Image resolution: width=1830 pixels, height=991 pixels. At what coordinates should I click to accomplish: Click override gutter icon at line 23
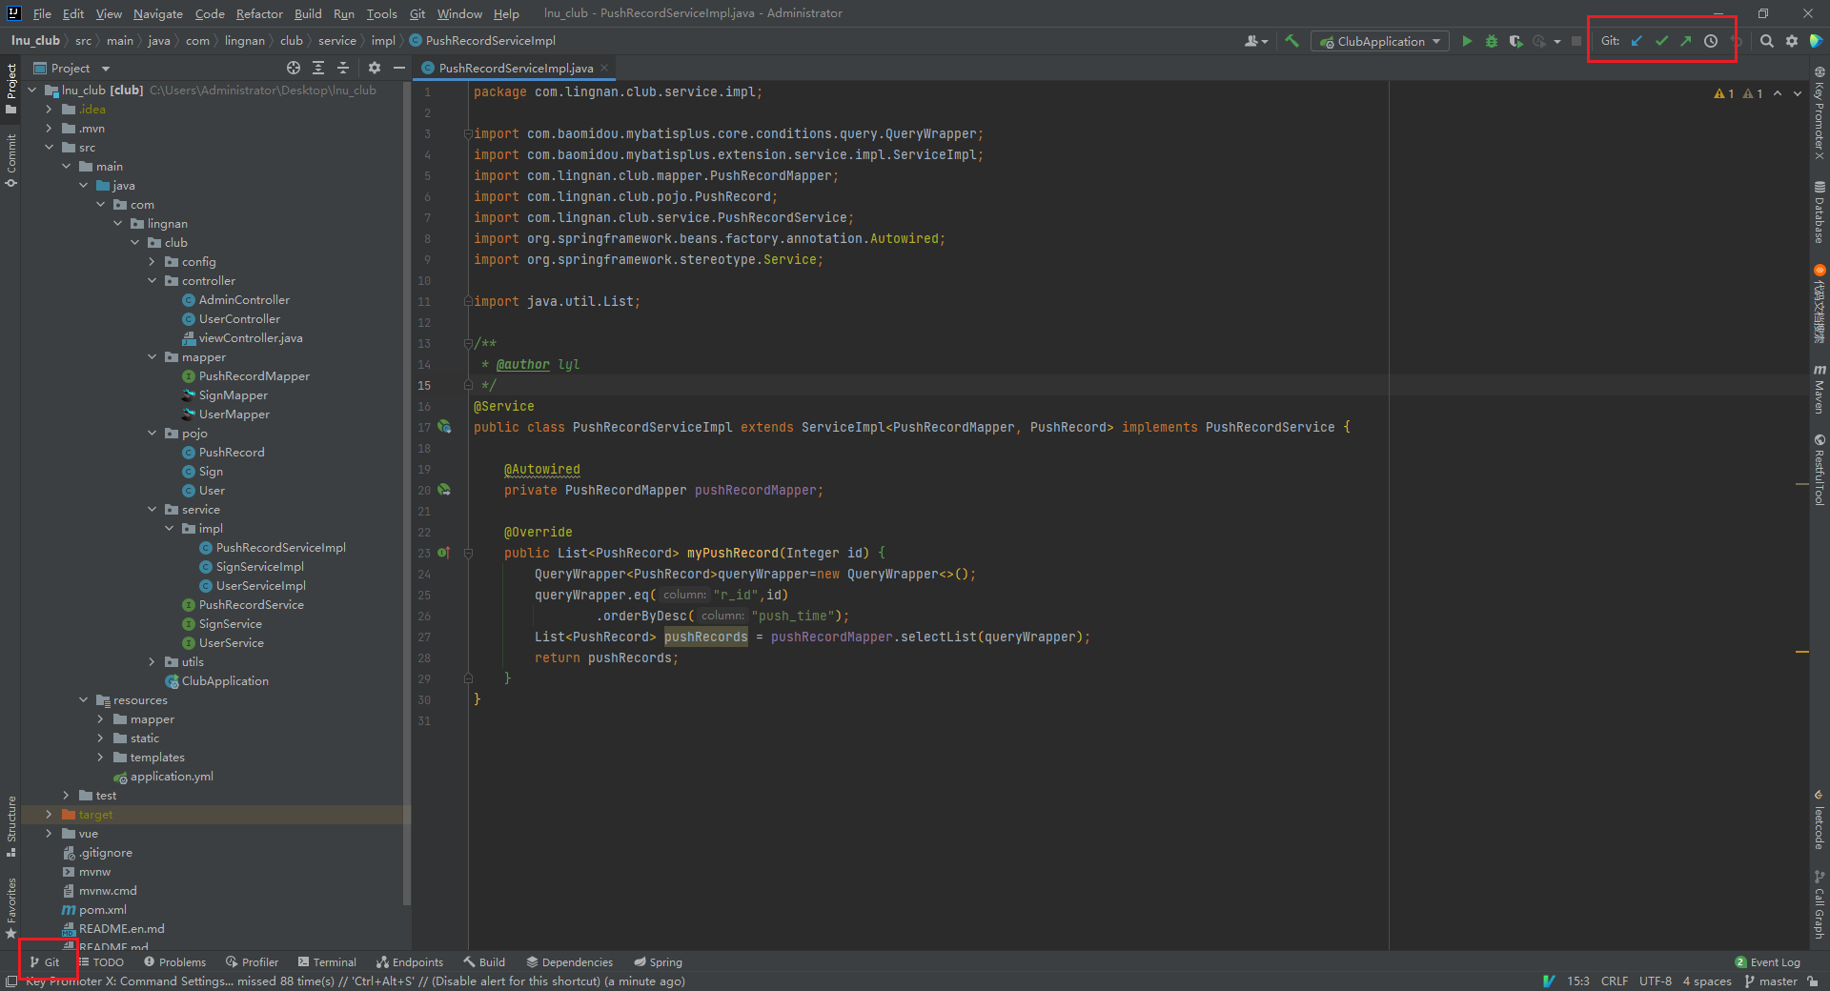tap(443, 553)
